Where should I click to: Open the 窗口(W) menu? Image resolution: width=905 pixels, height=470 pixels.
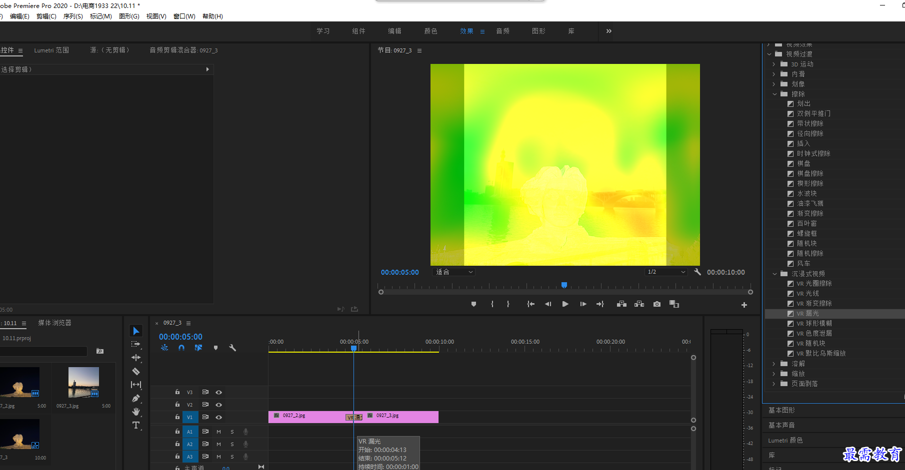tap(184, 16)
